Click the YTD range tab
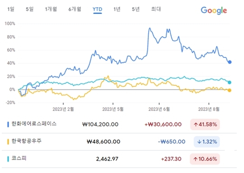244x173 pixels. (98, 9)
